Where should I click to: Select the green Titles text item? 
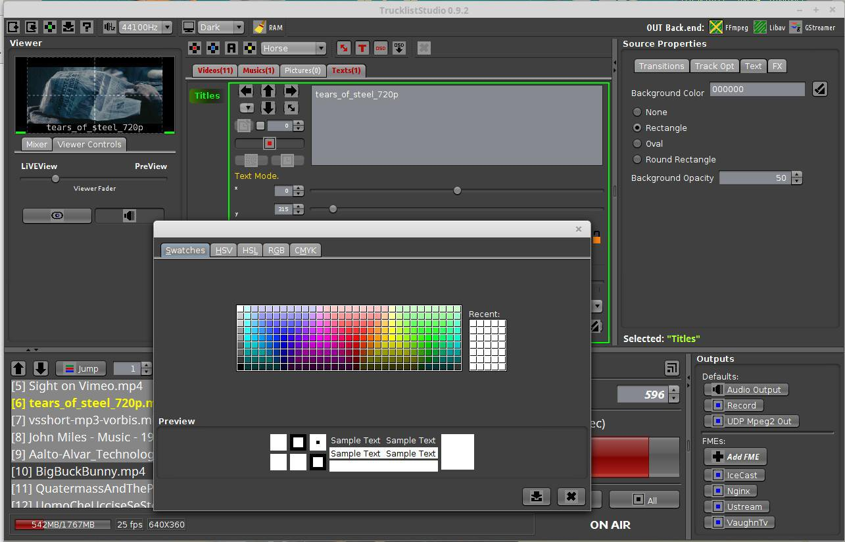coord(207,95)
